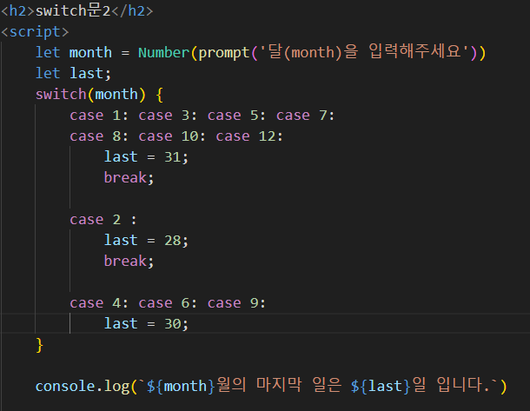
Task: Click the line 'last = 31;'
Action: coord(146,157)
